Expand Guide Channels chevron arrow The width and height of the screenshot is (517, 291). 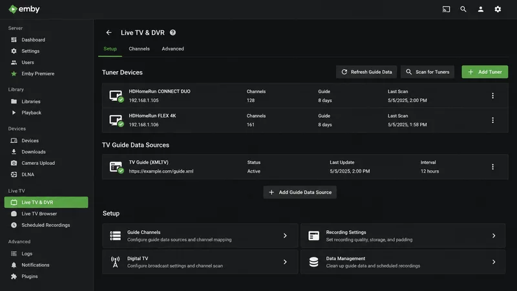285,235
